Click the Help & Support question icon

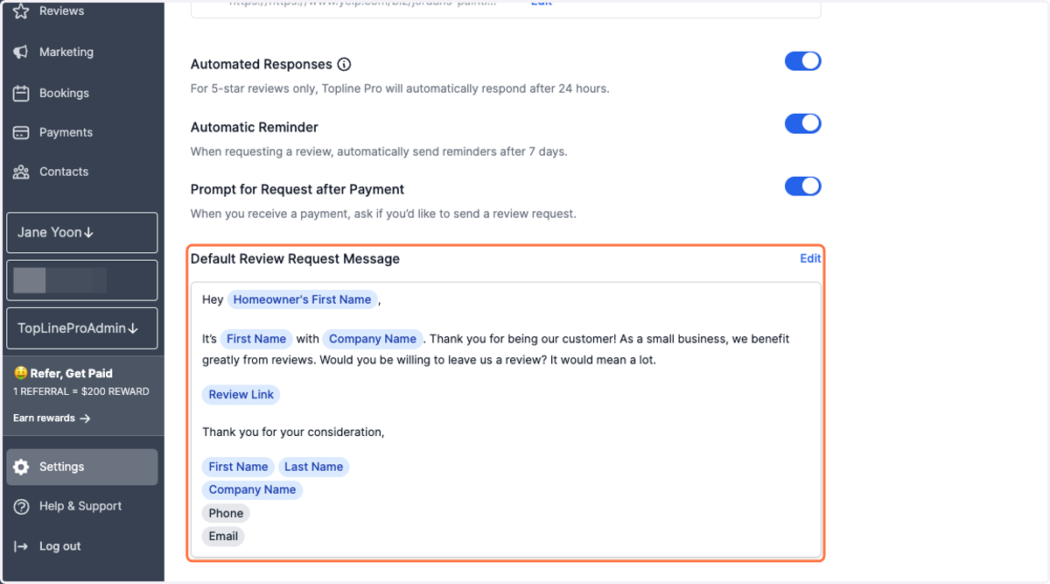(x=21, y=507)
